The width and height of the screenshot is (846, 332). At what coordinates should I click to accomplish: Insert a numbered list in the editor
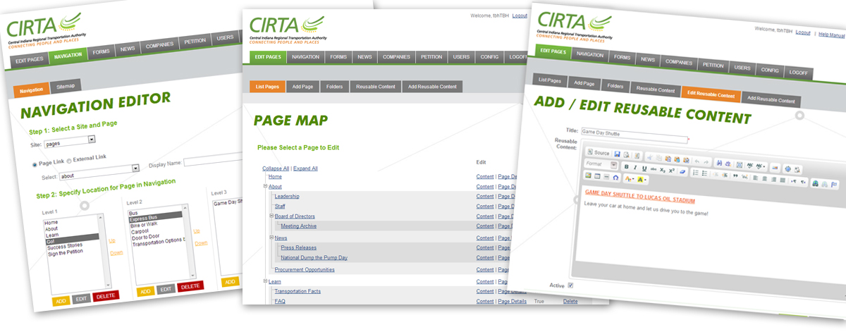click(x=695, y=171)
